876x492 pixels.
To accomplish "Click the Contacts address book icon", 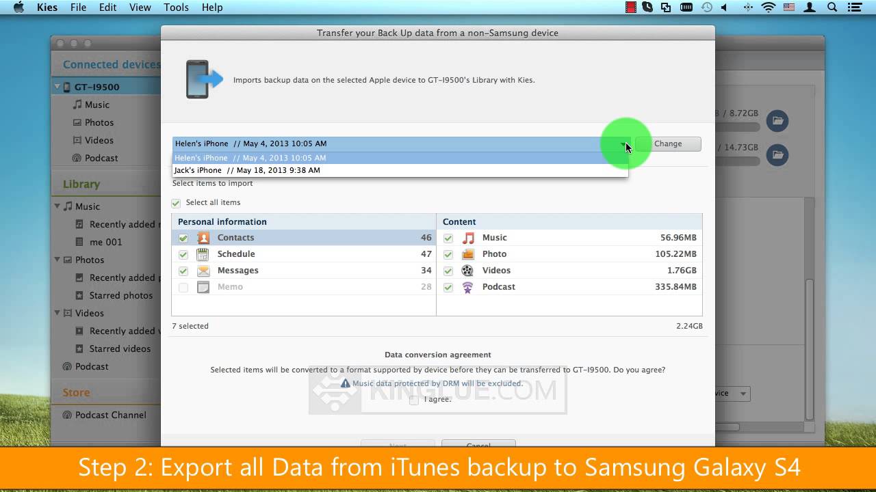I will coord(203,238).
